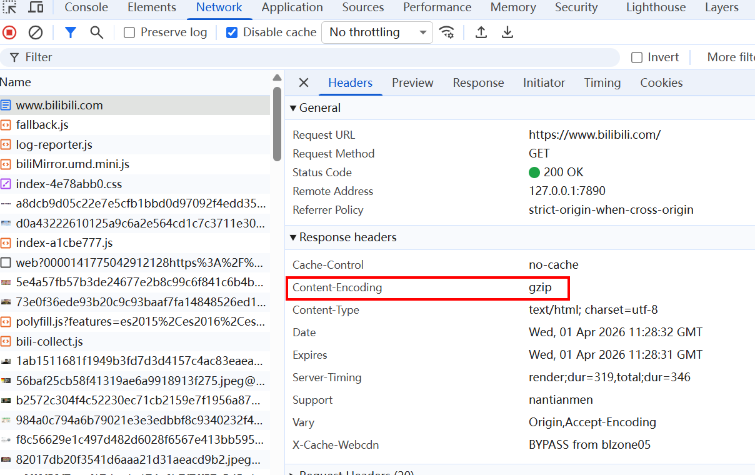Export HAR file download icon
Viewport: 755px width, 475px height.
click(x=507, y=32)
